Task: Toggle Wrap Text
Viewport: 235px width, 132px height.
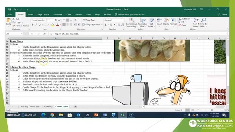Action: (x=88, y=20)
